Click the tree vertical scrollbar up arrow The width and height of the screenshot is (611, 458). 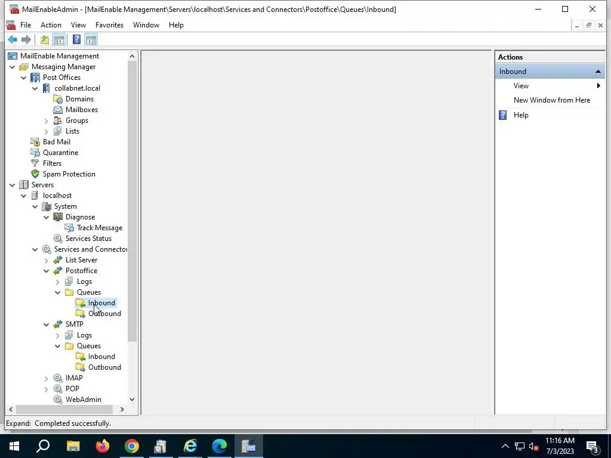pyautogui.click(x=132, y=56)
